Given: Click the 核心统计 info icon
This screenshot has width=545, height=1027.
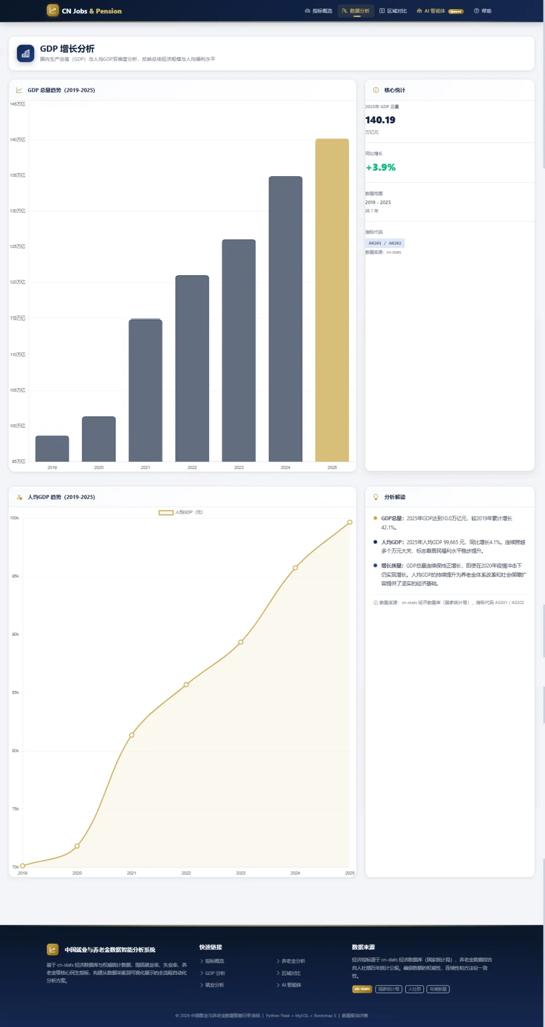Looking at the screenshot, I should point(376,90).
